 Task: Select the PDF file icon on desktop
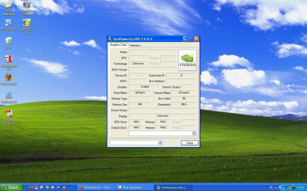[x=9, y=116]
